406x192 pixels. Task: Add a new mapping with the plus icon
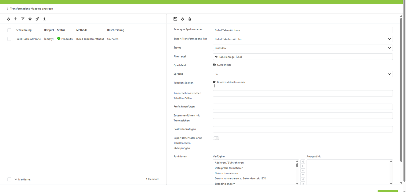click(16, 19)
